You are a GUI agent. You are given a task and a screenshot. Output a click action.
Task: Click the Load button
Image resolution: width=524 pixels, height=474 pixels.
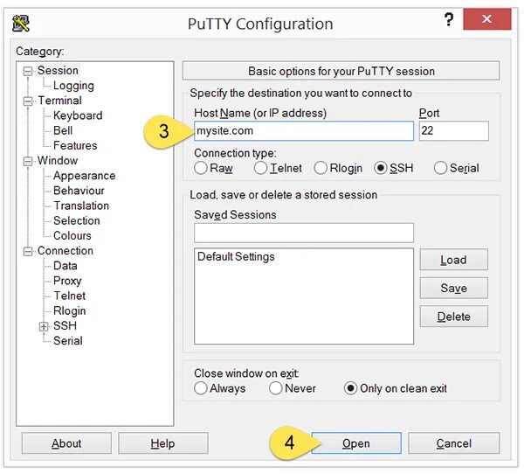click(x=453, y=260)
